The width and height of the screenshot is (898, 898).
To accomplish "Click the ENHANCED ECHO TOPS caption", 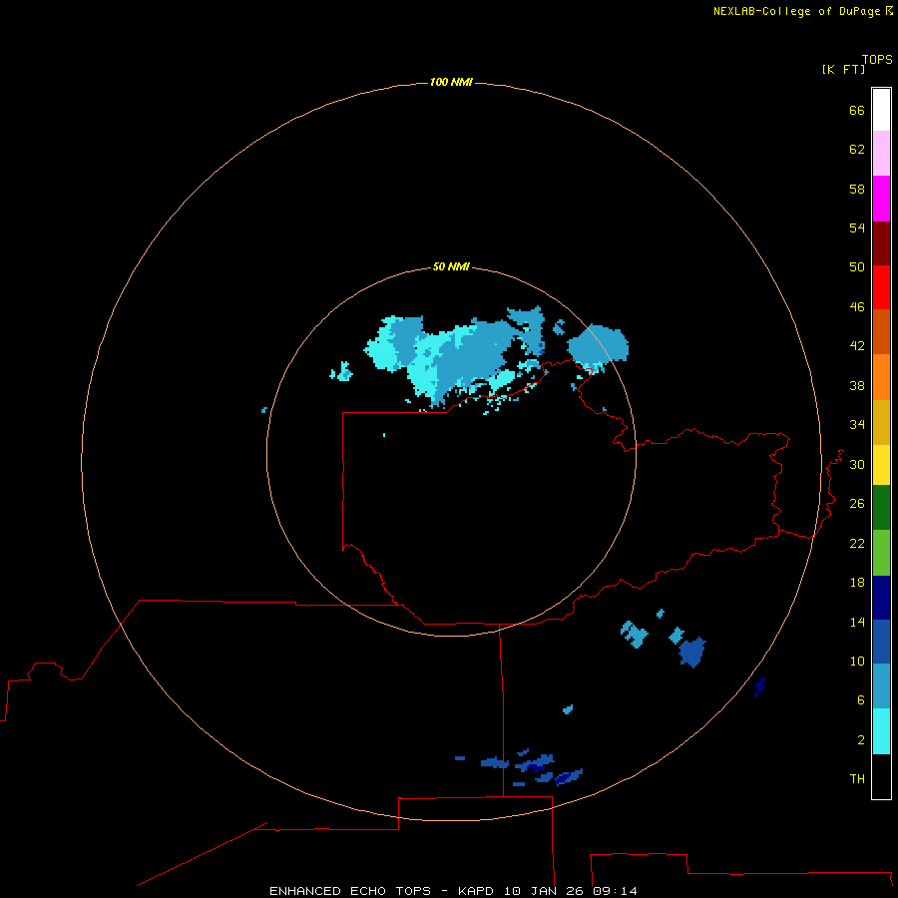I will 350,891.
